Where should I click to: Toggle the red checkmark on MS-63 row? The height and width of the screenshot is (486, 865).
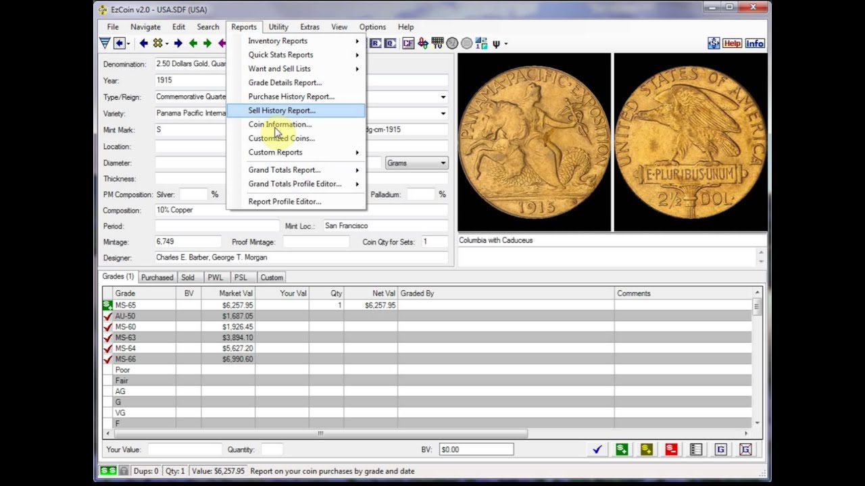click(107, 337)
